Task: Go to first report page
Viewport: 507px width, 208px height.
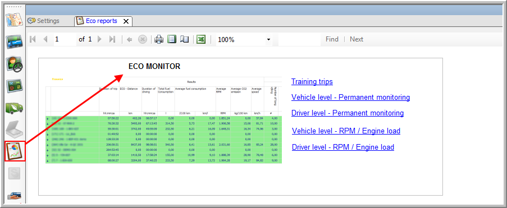Action: (x=33, y=39)
